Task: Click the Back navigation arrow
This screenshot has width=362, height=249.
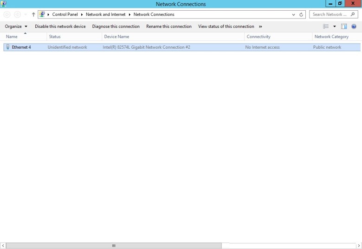Action: point(6,14)
